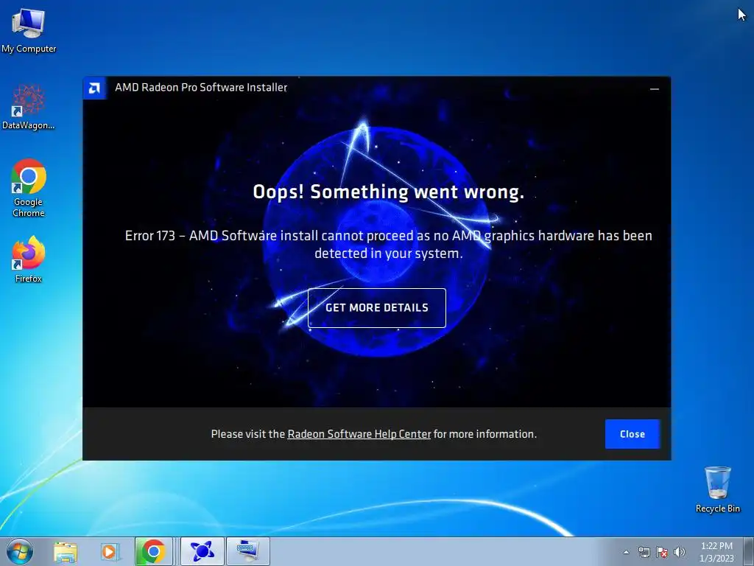Image resolution: width=754 pixels, height=566 pixels.
Task: Show hidden system tray icons
Action: [x=626, y=552]
